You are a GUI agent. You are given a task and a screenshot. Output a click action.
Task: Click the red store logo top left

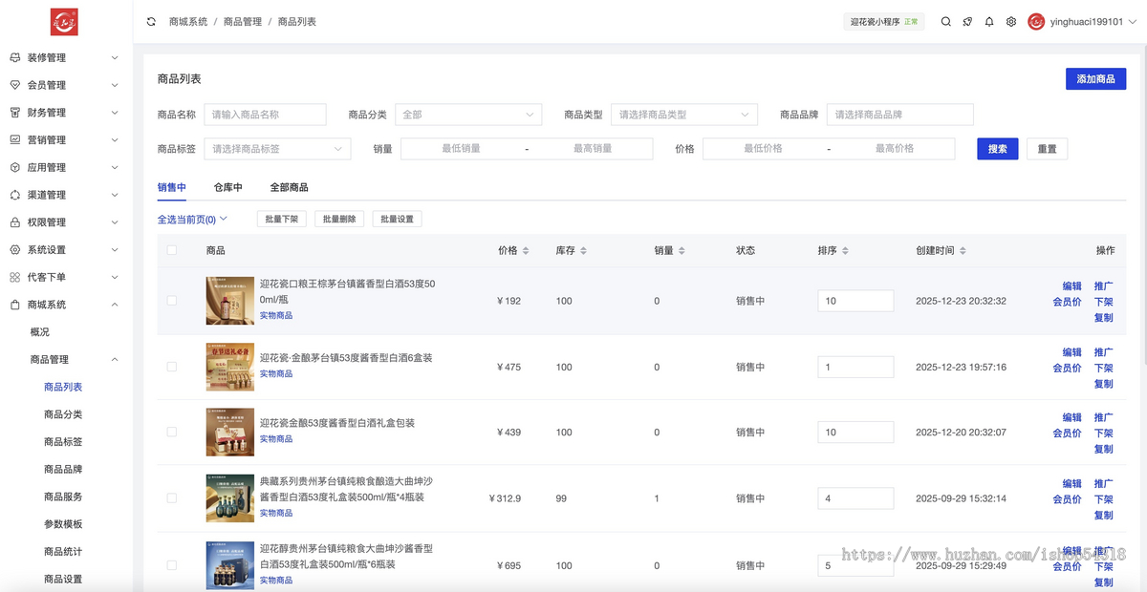[64, 21]
